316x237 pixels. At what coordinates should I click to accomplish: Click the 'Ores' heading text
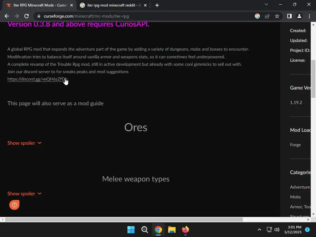[x=136, y=127]
